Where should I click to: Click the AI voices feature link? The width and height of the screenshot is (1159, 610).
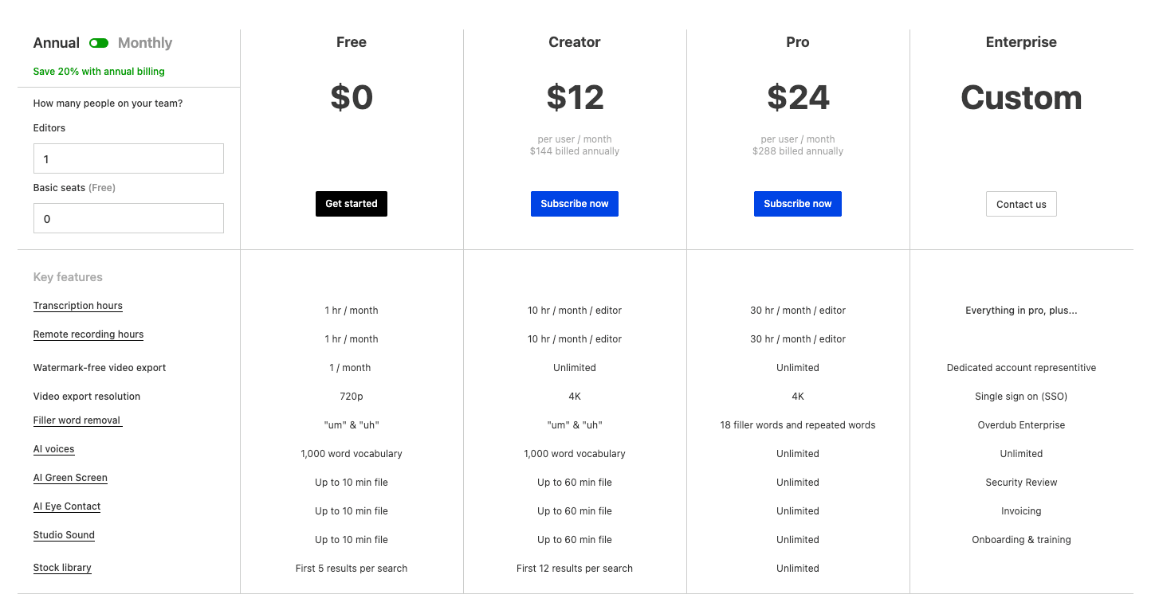click(x=54, y=449)
